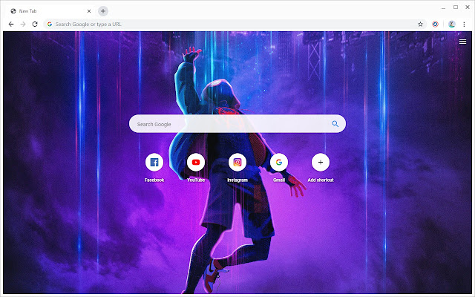Screen dimensions: 475x297
Task: Open a new tab with the plus button
Action: (x=103, y=11)
